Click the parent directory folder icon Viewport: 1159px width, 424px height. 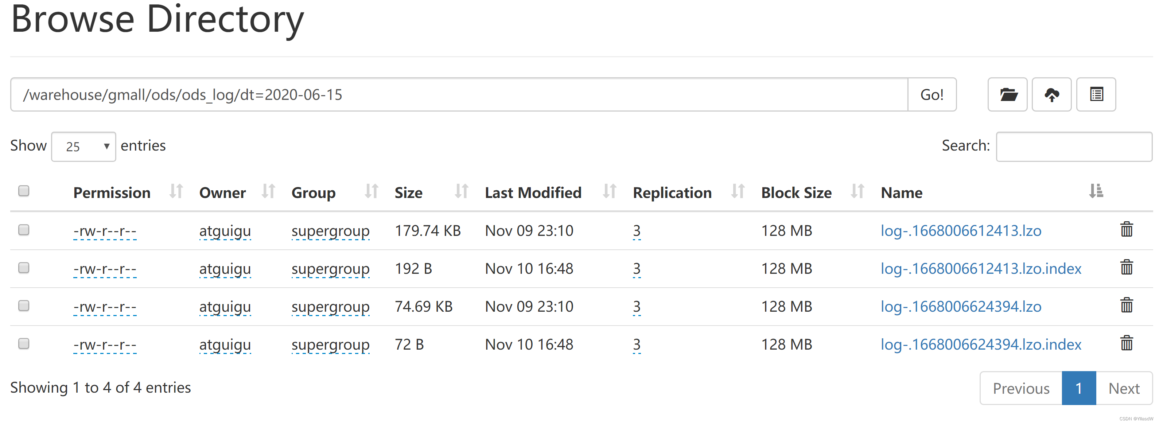(1007, 94)
